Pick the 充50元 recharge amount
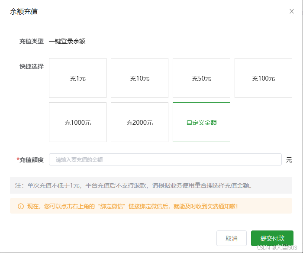The image size is (303, 253). pos(201,78)
